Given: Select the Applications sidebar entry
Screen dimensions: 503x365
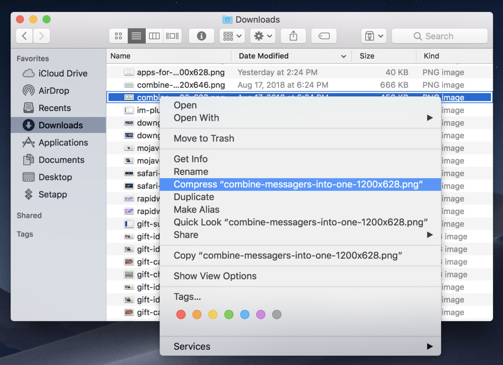Looking at the screenshot, I should (63, 142).
